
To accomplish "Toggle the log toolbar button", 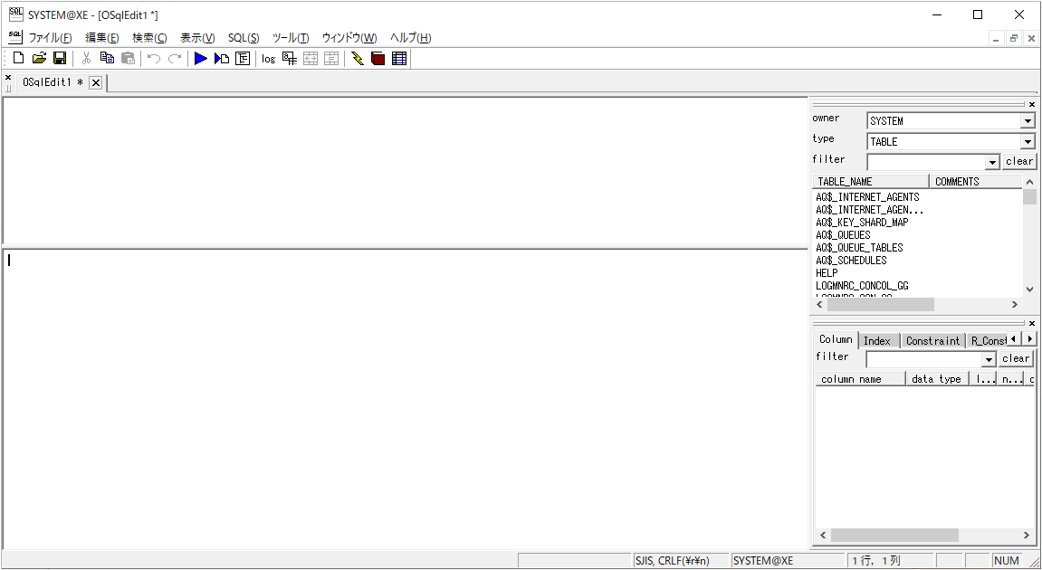I will (269, 59).
